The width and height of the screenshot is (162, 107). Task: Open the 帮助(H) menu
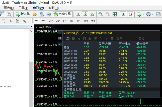tap(53, 8)
